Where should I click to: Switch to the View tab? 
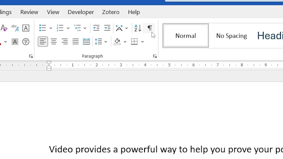tap(53, 12)
